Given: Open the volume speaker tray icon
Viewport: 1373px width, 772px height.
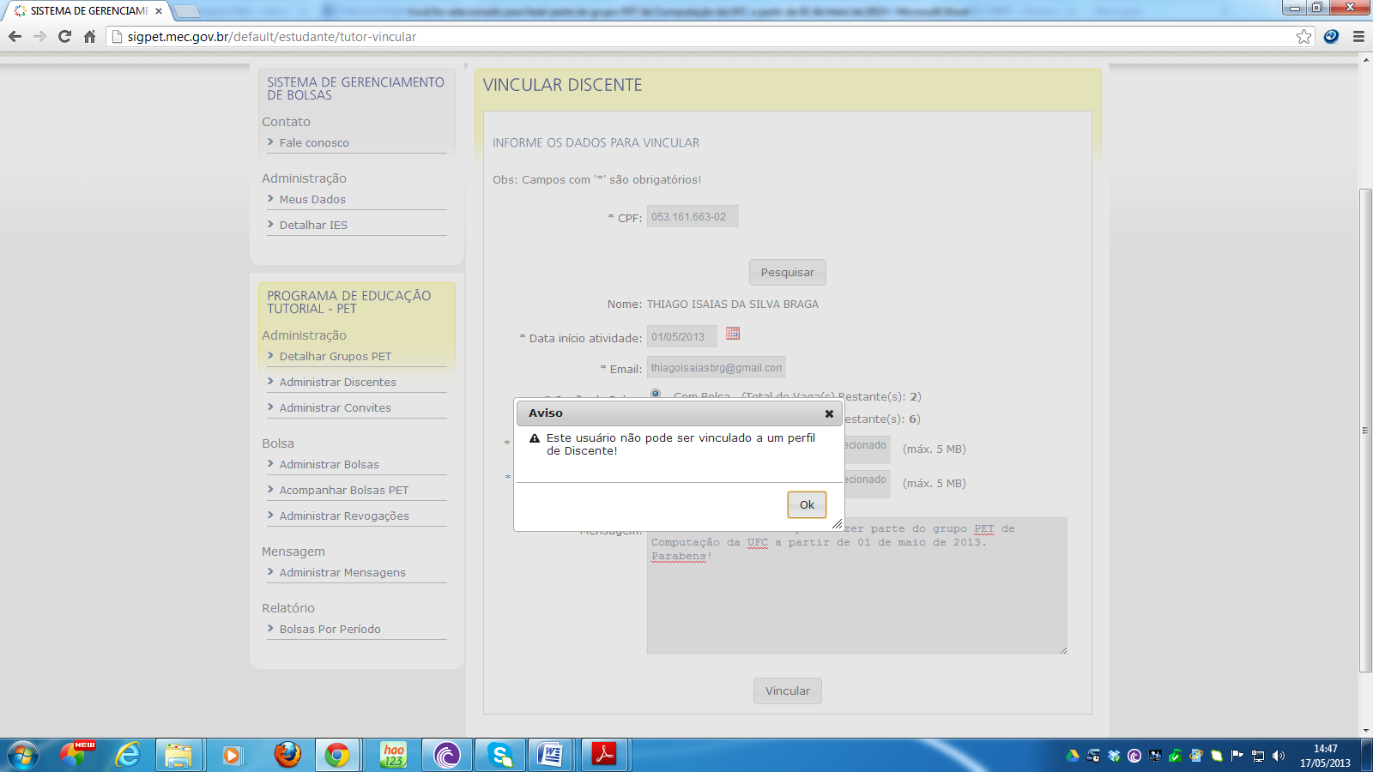Looking at the screenshot, I should point(1279,756).
